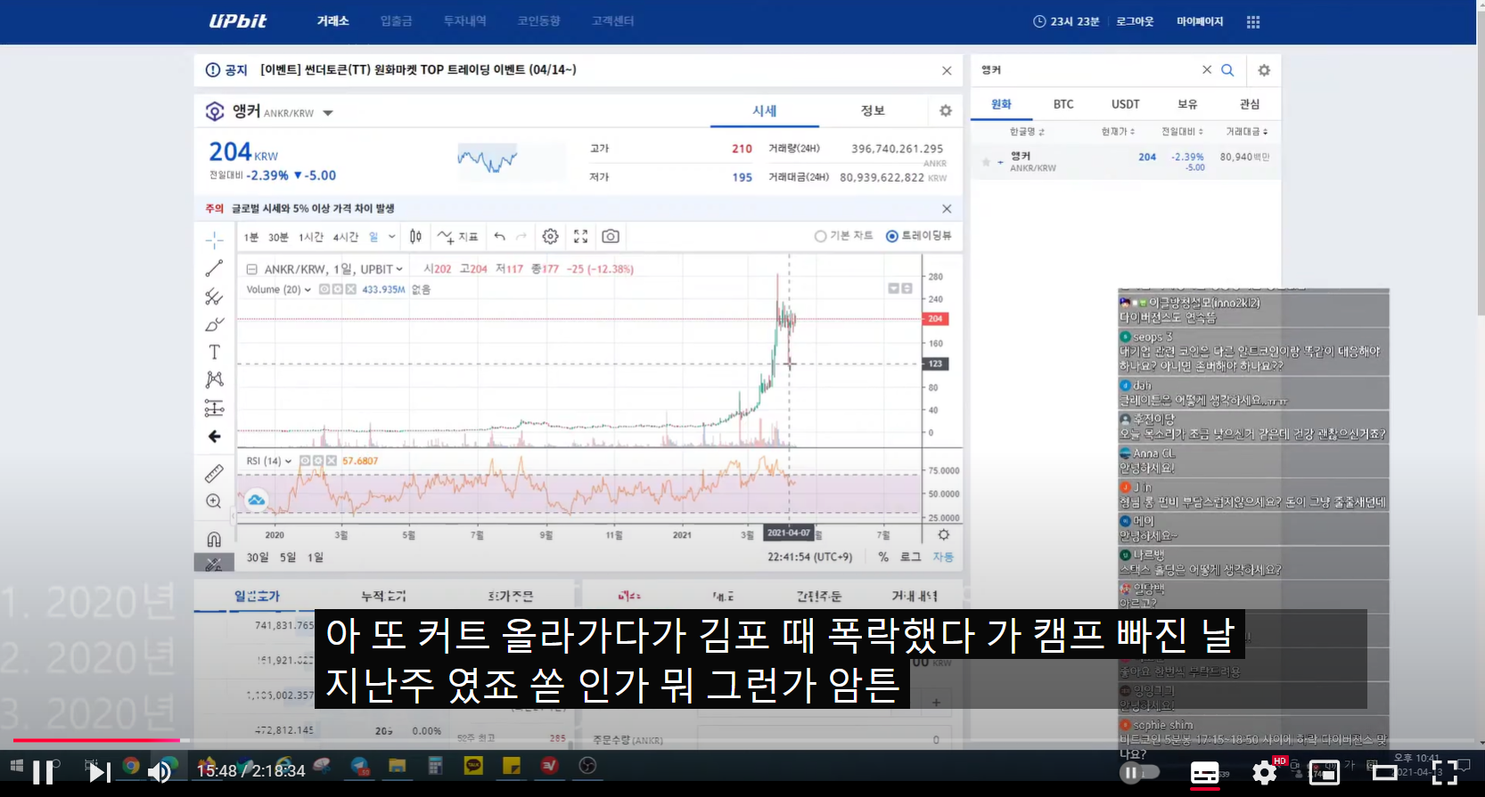The width and height of the screenshot is (1485, 797).
Task: Click the UPbit logo
Action: tap(238, 21)
